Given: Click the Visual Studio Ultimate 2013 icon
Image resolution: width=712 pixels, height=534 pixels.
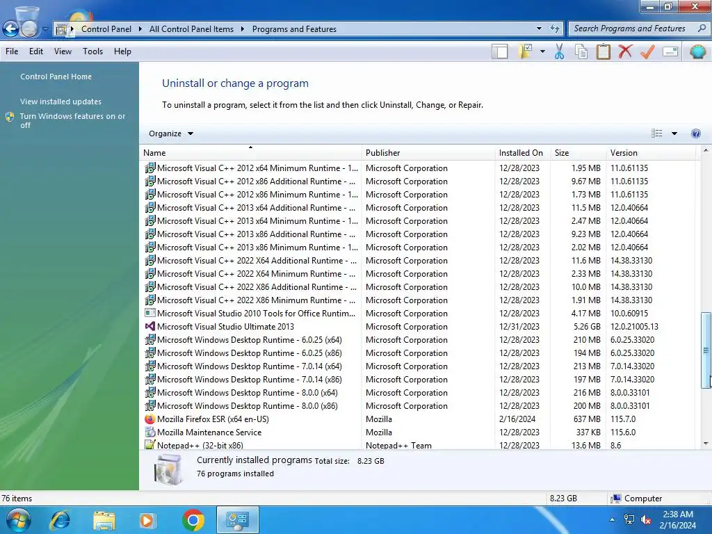Looking at the screenshot, I should [150, 327].
